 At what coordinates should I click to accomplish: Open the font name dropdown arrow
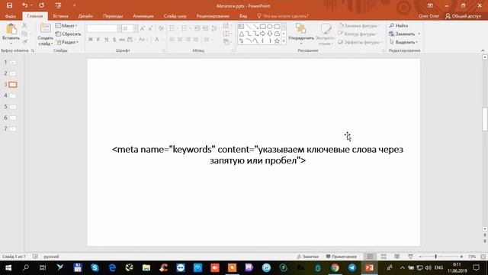(x=119, y=29)
